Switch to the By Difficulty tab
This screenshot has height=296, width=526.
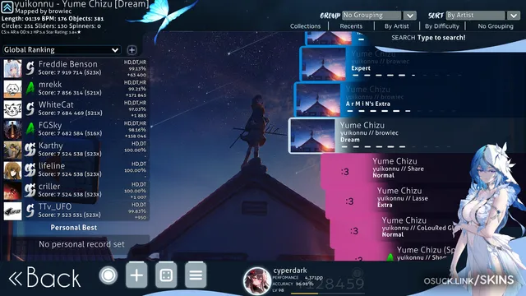point(442,26)
